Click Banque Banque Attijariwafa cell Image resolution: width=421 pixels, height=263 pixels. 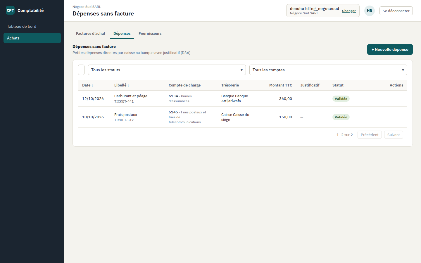234,98
